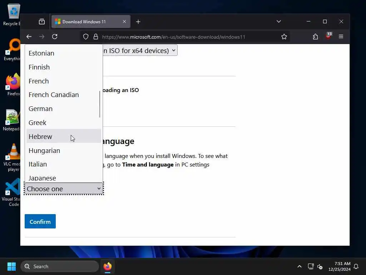Bookmark this page with the star
The image size is (366, 275).
click(284, 37)
